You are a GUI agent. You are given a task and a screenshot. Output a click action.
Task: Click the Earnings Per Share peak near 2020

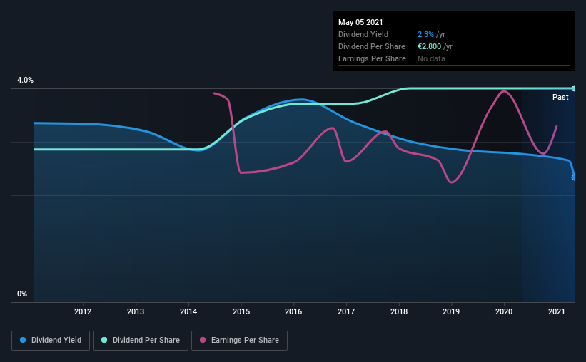tap(504, 91)
